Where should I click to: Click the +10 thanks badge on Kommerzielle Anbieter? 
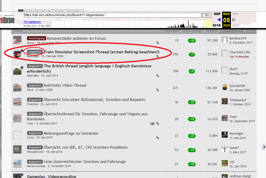tap(192, 41)
